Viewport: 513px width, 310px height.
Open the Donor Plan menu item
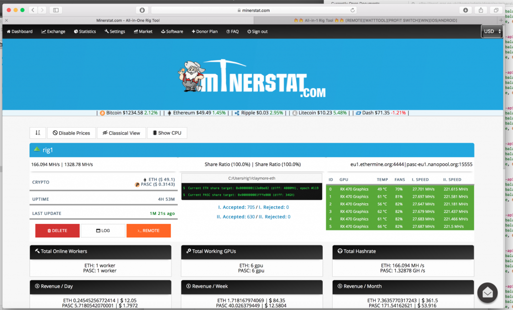point(204,32)
